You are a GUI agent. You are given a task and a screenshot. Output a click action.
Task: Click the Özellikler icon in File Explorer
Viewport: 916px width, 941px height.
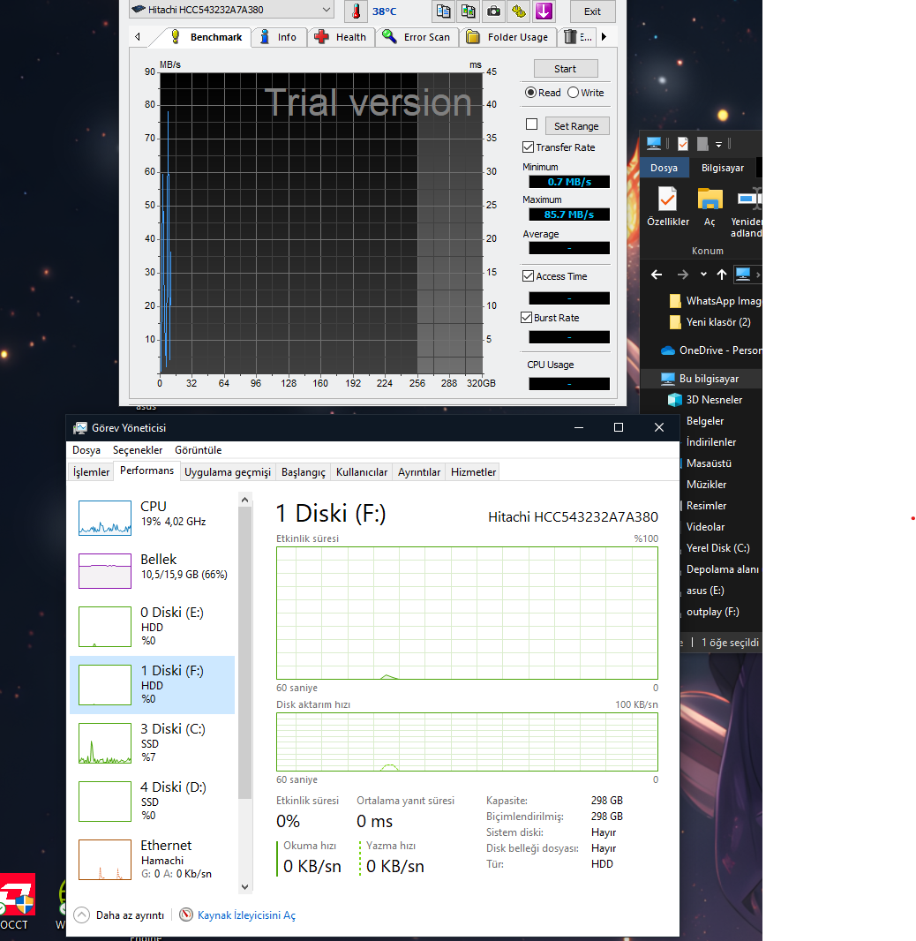pos(668,207)
